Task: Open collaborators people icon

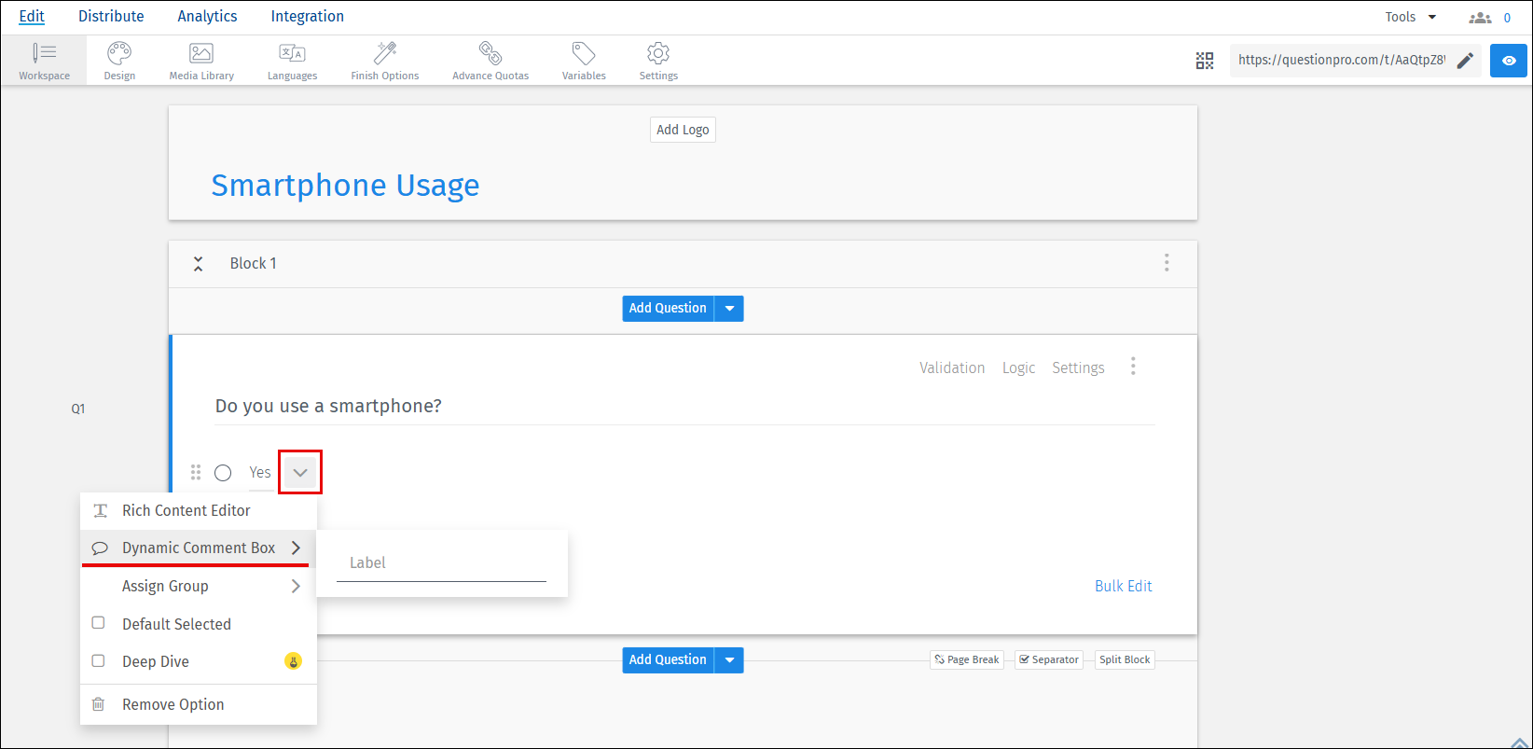Action: 1480,18
